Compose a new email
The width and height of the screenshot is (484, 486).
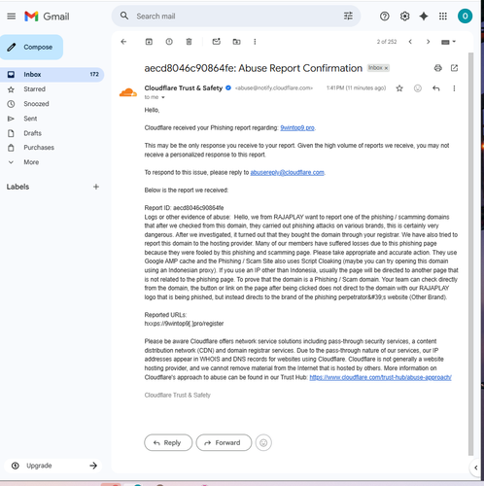click(31, 47)
